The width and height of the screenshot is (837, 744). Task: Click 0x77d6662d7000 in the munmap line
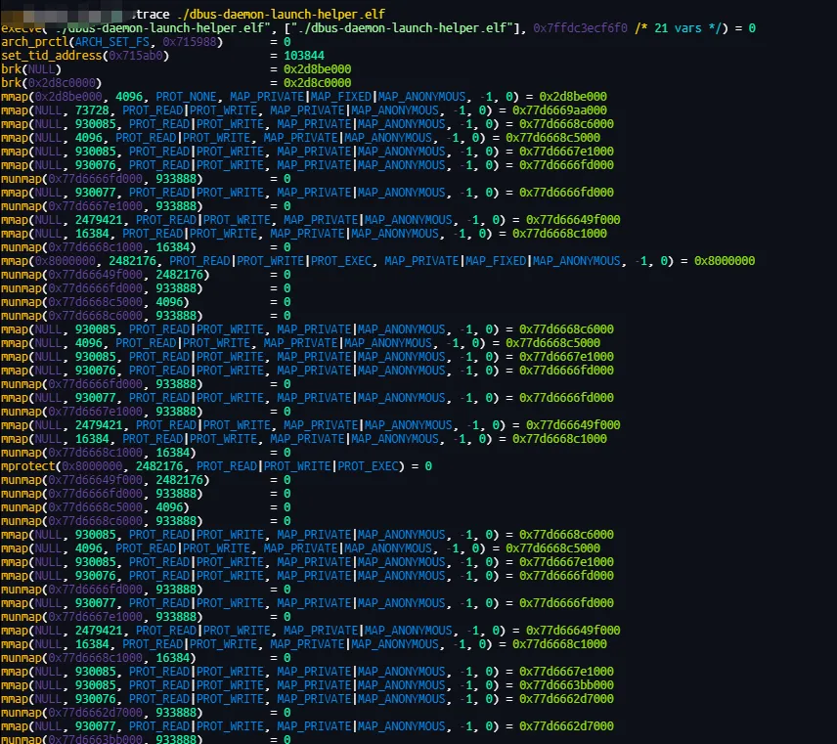pos(95,713)
